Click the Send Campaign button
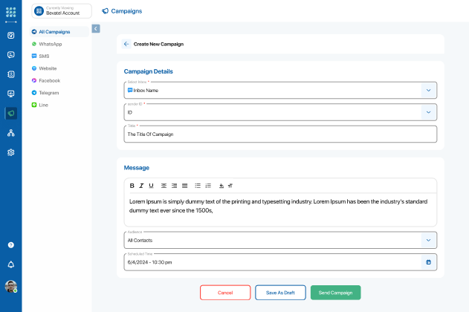This screenshot has height=312, width=469. click(x=335, y=293)
